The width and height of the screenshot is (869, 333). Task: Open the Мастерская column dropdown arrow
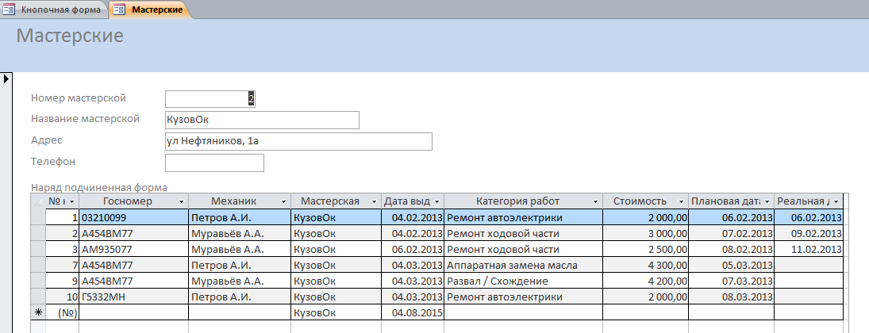pos(375,201)
